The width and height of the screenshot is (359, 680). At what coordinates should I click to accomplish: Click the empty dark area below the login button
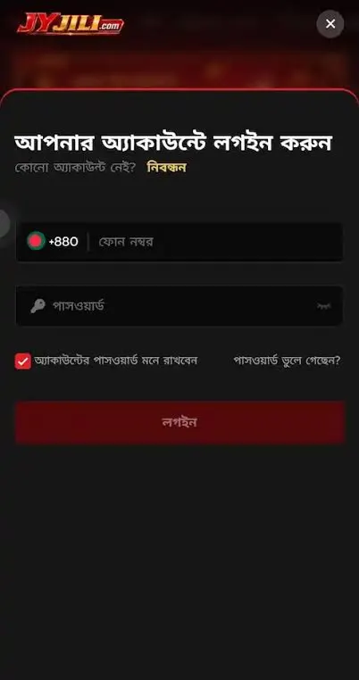pyautogui.click(x=179, y=560)
